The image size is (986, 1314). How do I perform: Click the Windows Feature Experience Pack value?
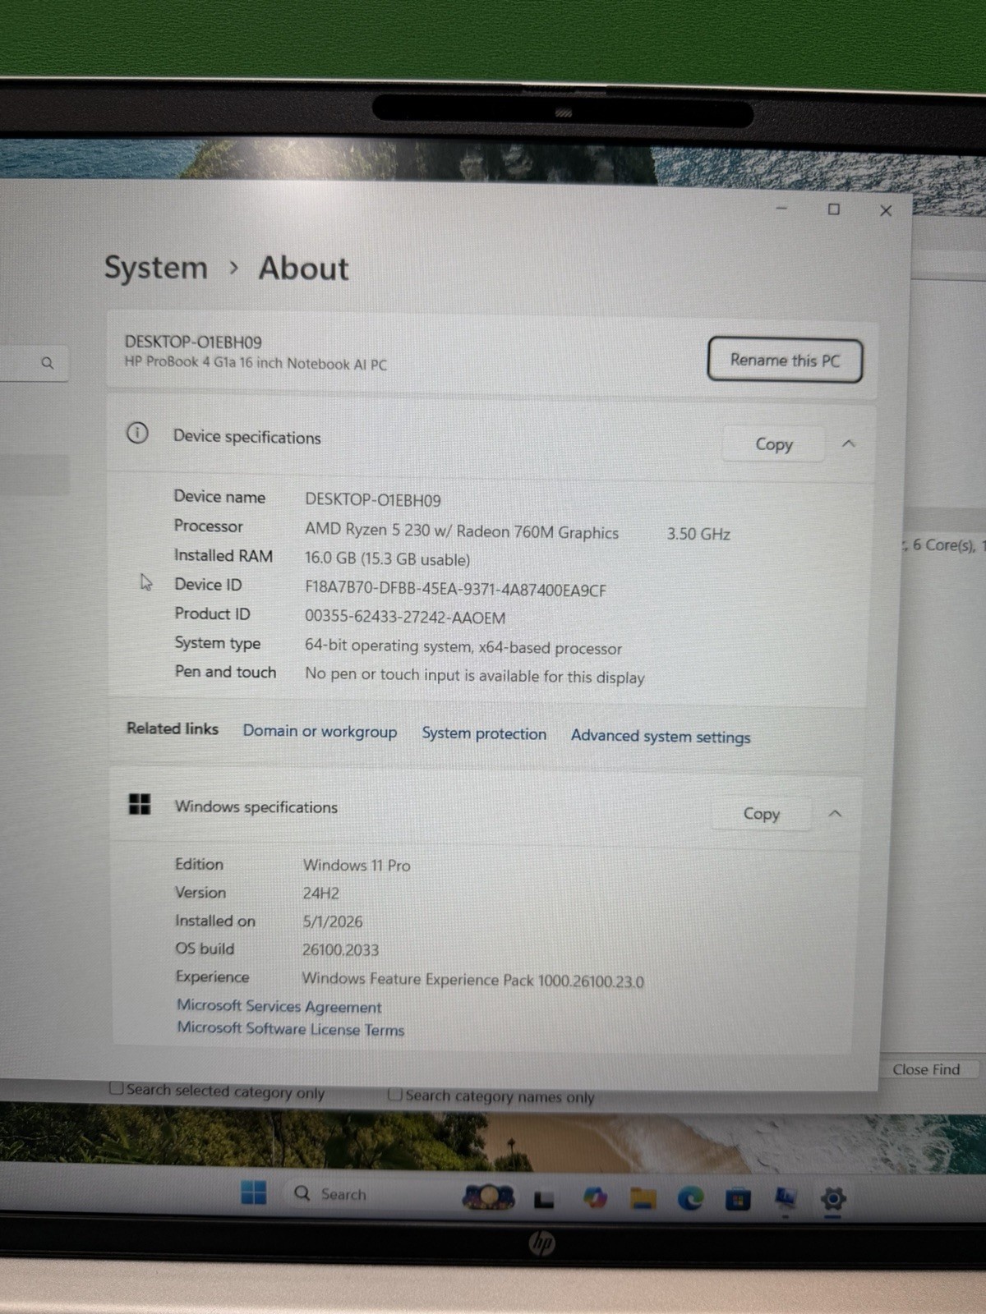coord(472,980)
